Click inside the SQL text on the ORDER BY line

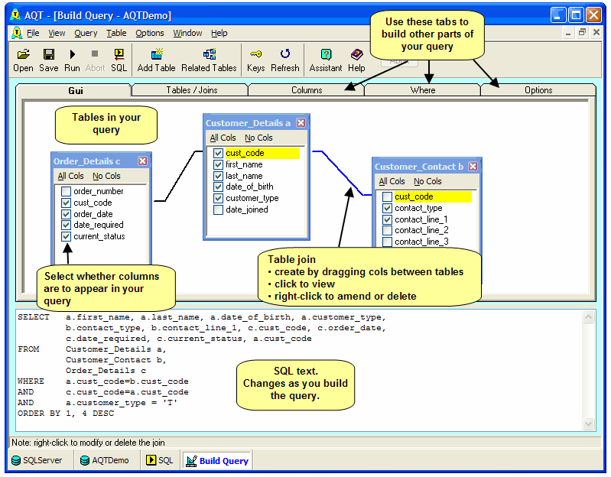click(x=66, y=413)
